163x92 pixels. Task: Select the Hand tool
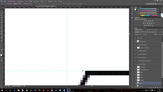pyautogui.click(x=2, y=49)
